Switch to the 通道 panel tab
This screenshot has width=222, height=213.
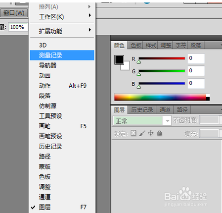(x=165, y=110)
